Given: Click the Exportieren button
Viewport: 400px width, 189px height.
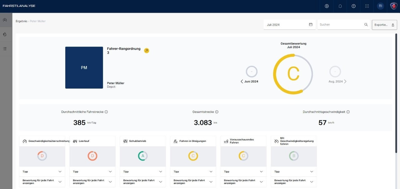Looking at the screenshot, I should pos(384,25).
